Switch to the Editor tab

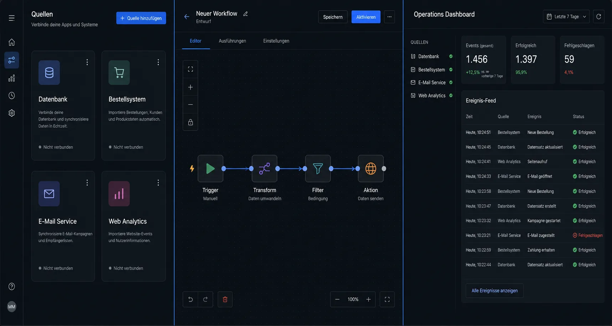[x=196, y=41]
